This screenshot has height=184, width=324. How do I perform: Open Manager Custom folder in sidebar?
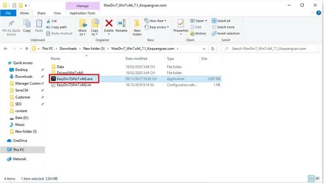point(28,83)
